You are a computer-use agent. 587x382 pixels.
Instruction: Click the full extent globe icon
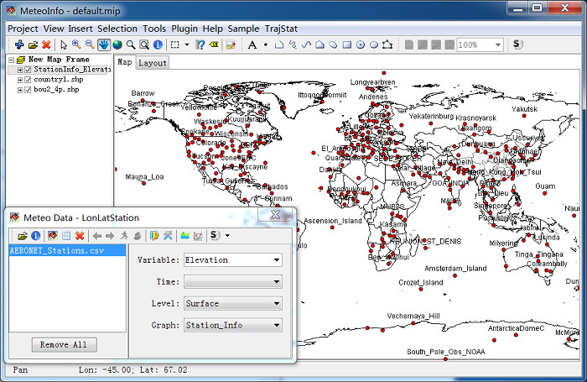[117, 44]
